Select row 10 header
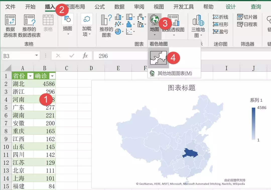The width and height of the screenshot is (271, 190). [x=6, y=147]
